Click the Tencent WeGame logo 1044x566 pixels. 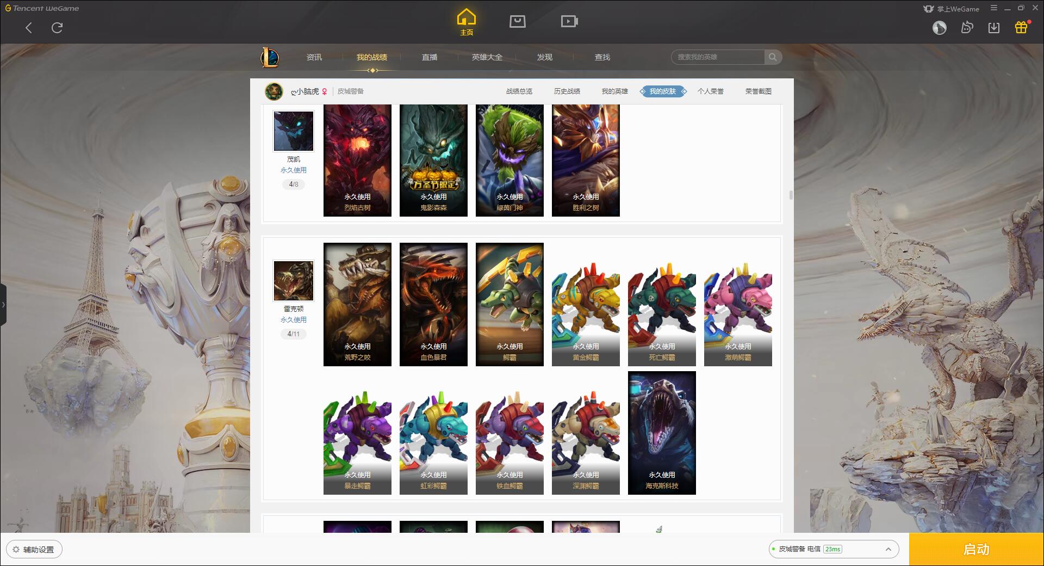[42, 8]
